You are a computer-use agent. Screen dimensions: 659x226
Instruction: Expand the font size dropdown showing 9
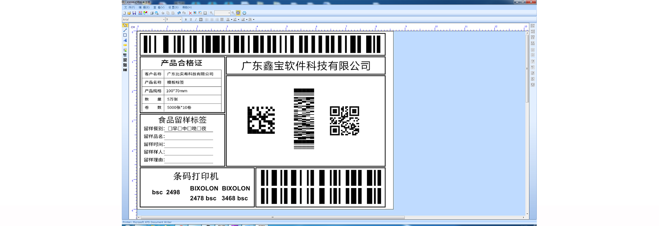[181, 20]
